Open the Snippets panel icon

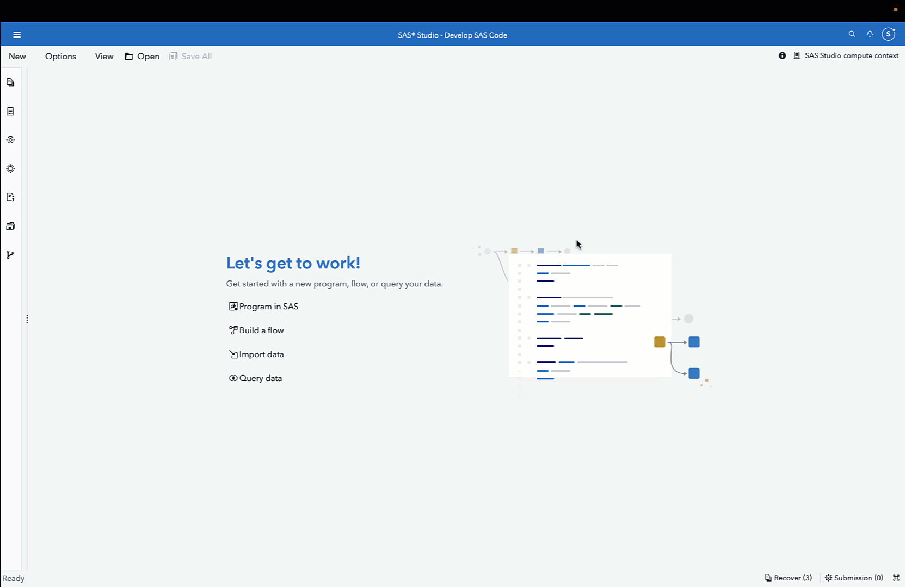point(10,197)
